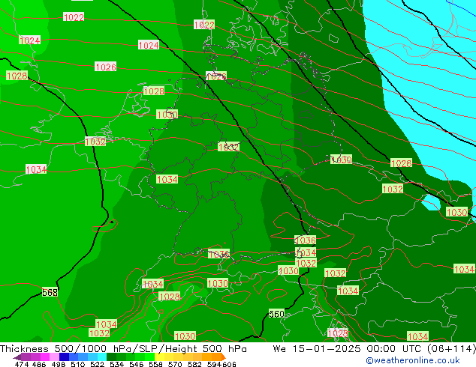Click the legend value 558
Viewport: 476px width, 367px height.
pos(155,364)
